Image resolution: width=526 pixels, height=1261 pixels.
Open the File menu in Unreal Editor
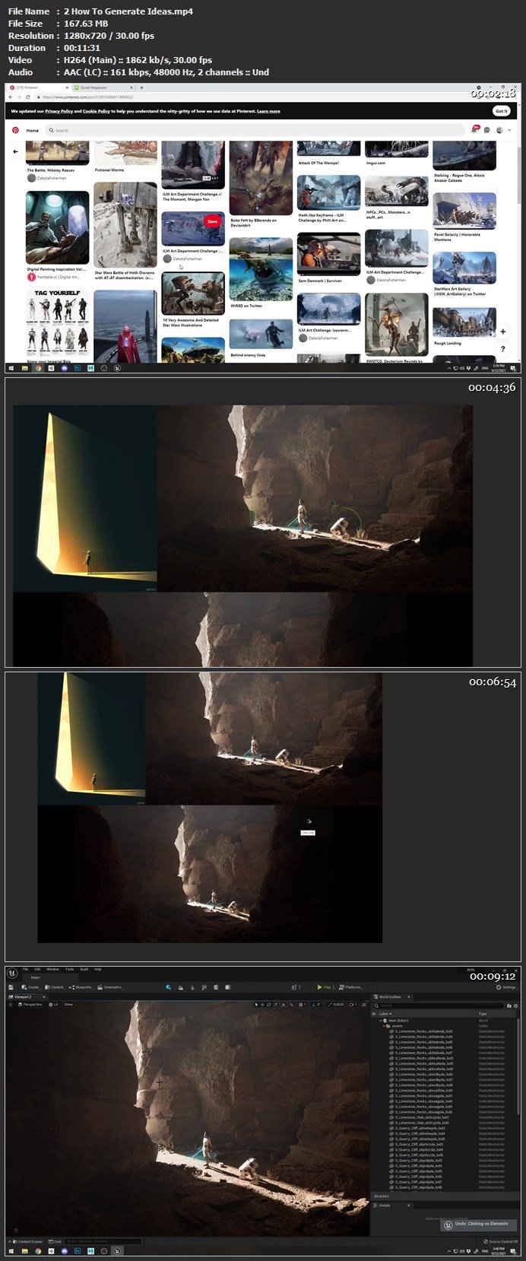25,969
